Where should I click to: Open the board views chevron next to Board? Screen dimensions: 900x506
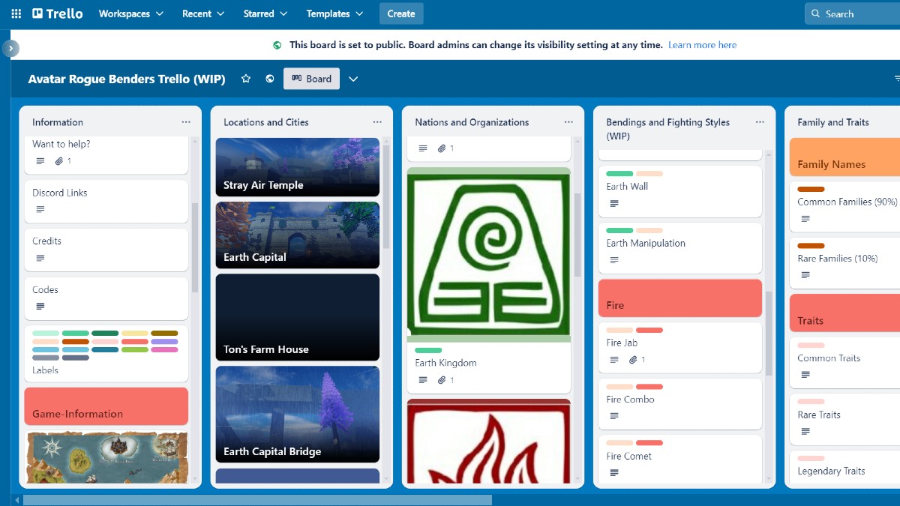coord(352,78)
